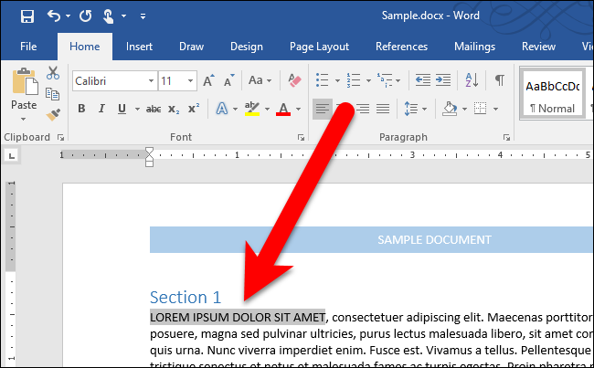594x368 pixels.
Task: Open the References tab
Action: [401, 47]
